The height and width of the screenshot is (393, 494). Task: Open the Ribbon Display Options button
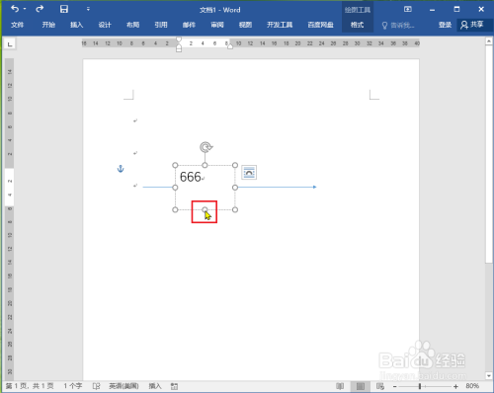click(408, 9)
